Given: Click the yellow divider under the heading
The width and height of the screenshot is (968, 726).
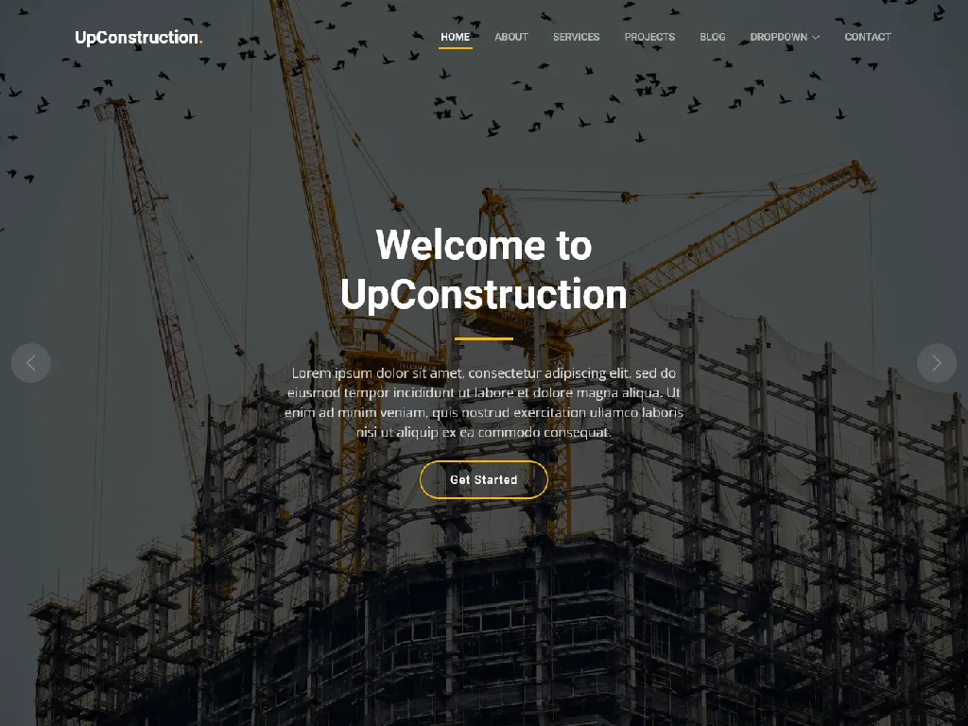Looking at the screenshot, I should pyautogui.click(x=483, y=337).
